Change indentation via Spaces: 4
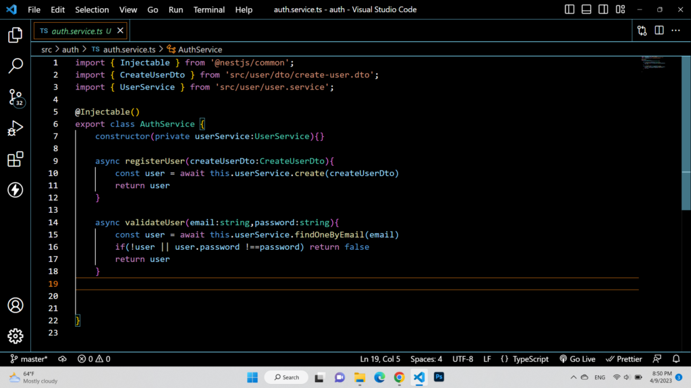691x388 pixels. (426, 359)
